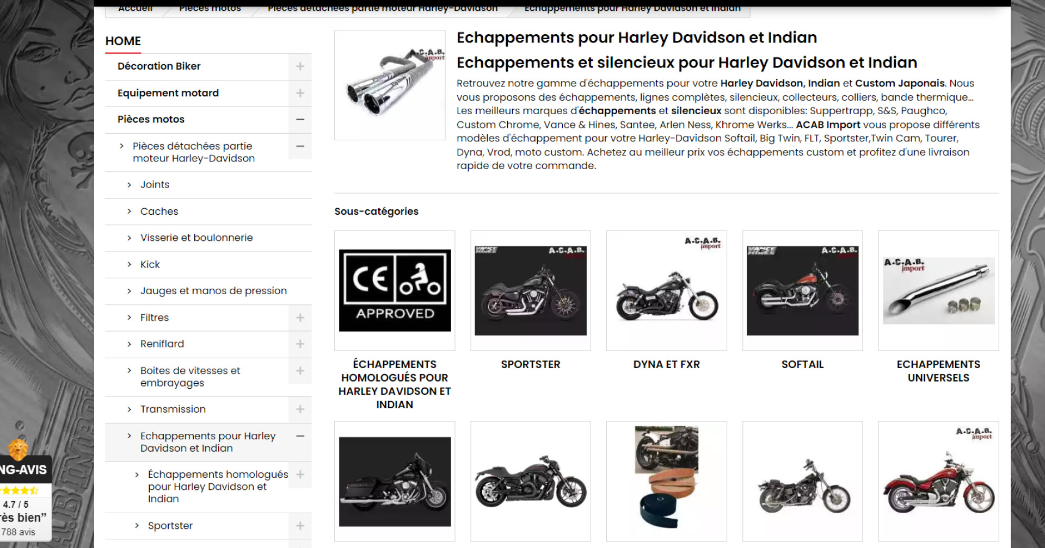Go to Visserie et boulonnerie category
1045x548 pixels.
pos(196,238)
